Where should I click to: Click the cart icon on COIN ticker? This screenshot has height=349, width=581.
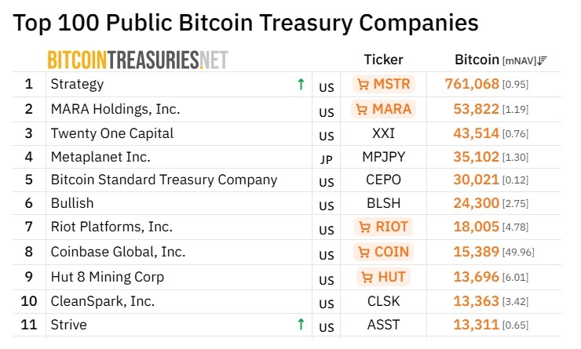[364, 252]
